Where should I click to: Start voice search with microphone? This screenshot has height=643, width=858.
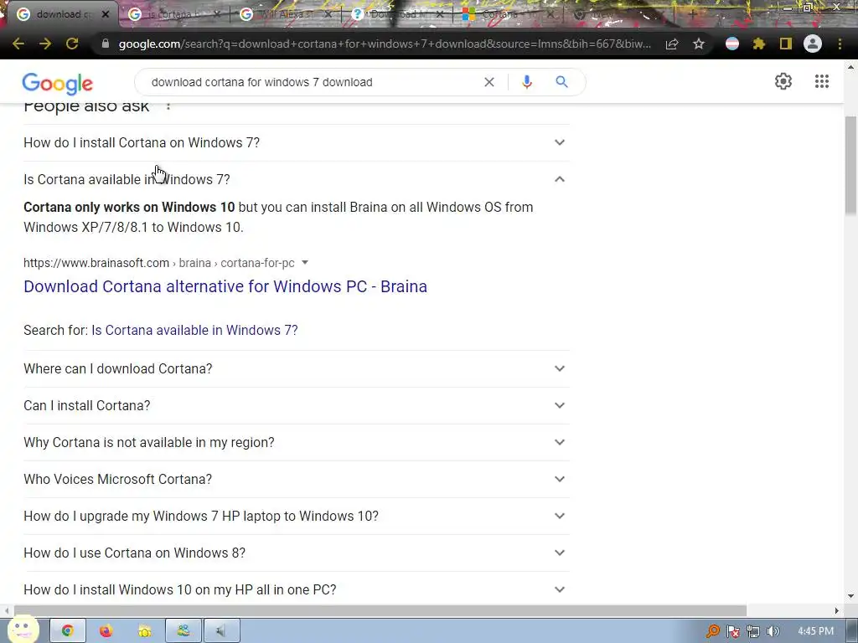(x=526, y=82)
